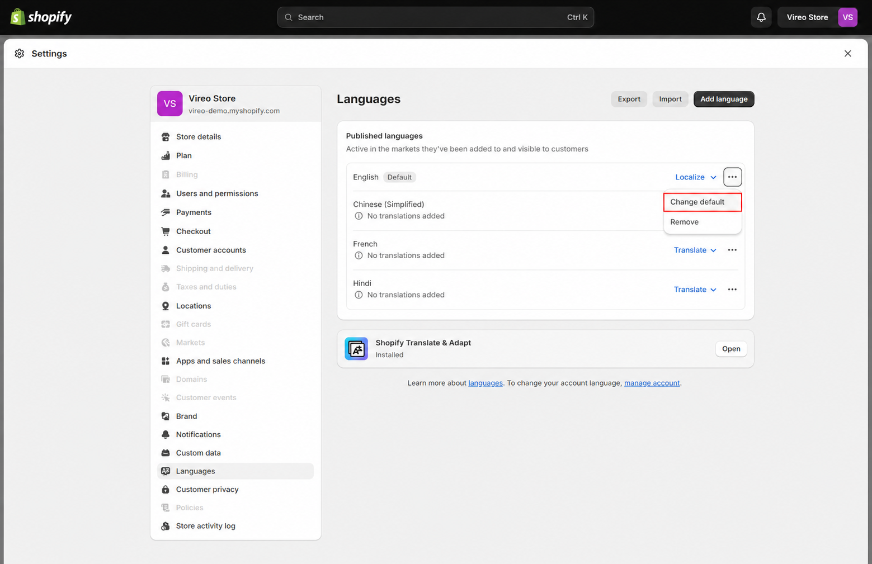The height and width of the screenshot is (564, 872).
Task: Click the Plan sidebar icon
Action: pos(166,156)
